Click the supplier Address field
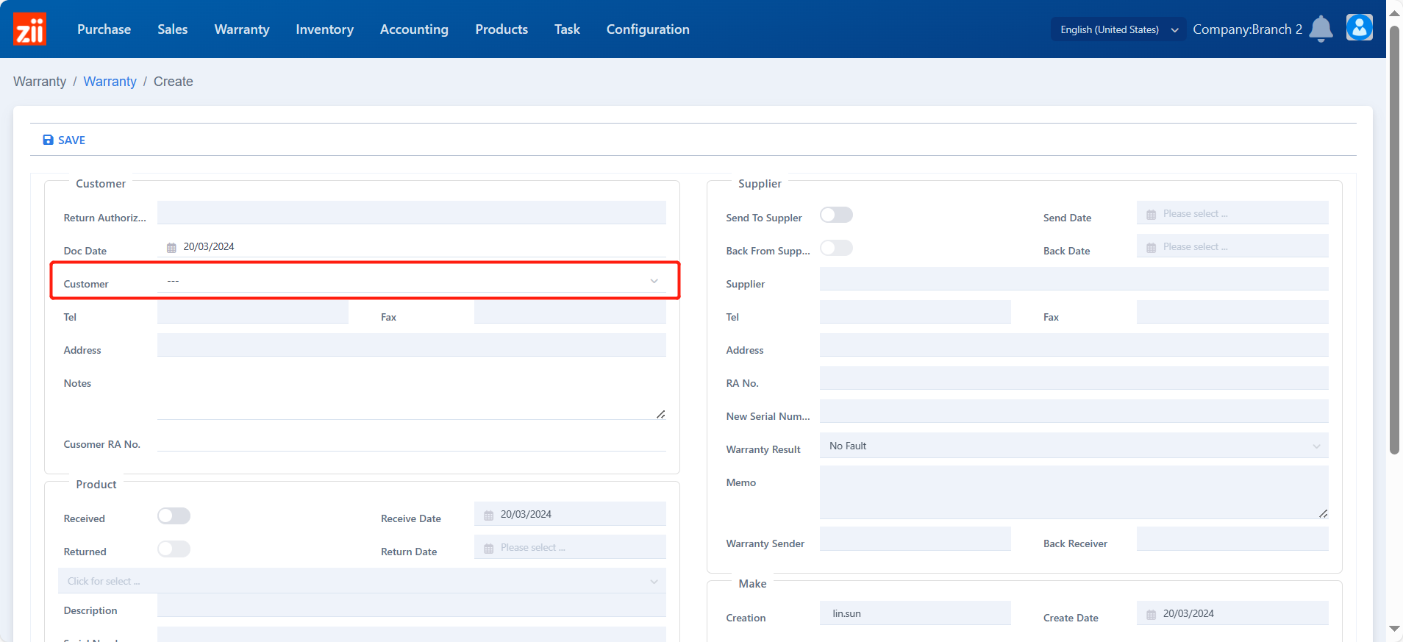The height and width of the screenshot is (642, 1403). [x=1074, y=345]
